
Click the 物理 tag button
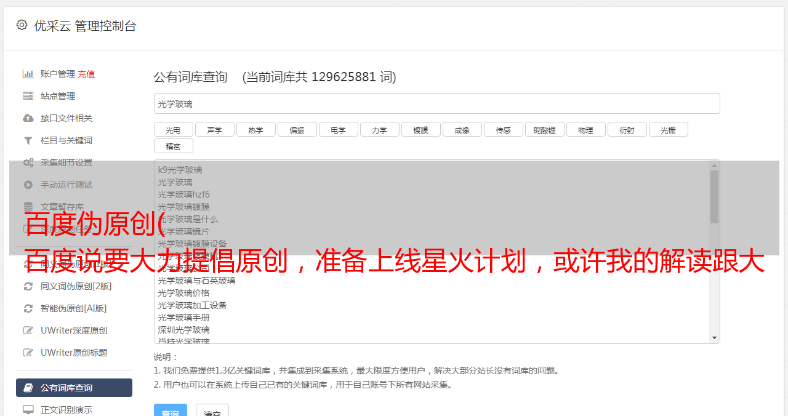point(585,129)
